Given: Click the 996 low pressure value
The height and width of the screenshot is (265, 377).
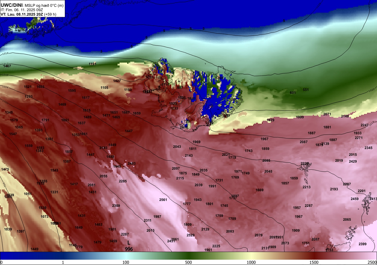Looking at the screenshot, I should (x=129, y=249).
